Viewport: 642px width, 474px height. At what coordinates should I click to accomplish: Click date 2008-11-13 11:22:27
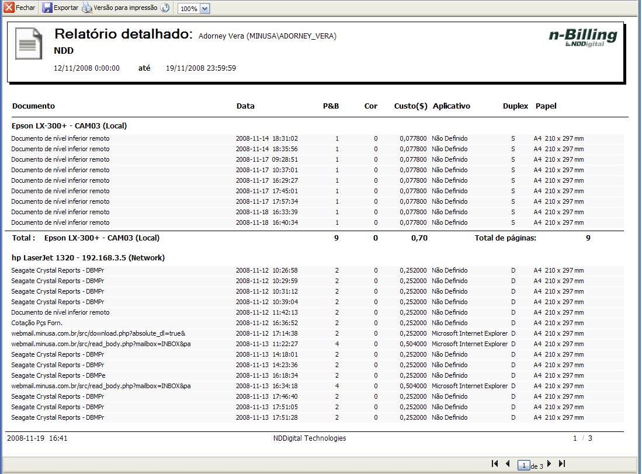click(x=267, y=344)
